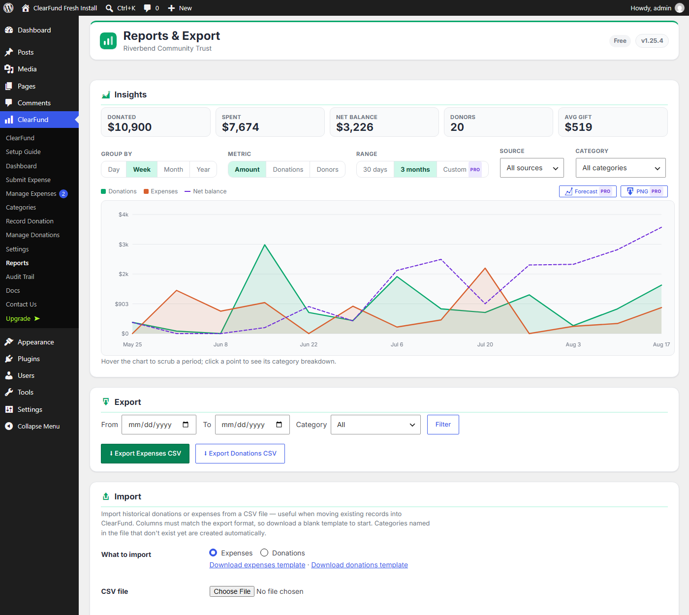This screenshot has width=689, height=615.
Task: Click the plus icon for New
Action: 171,8
